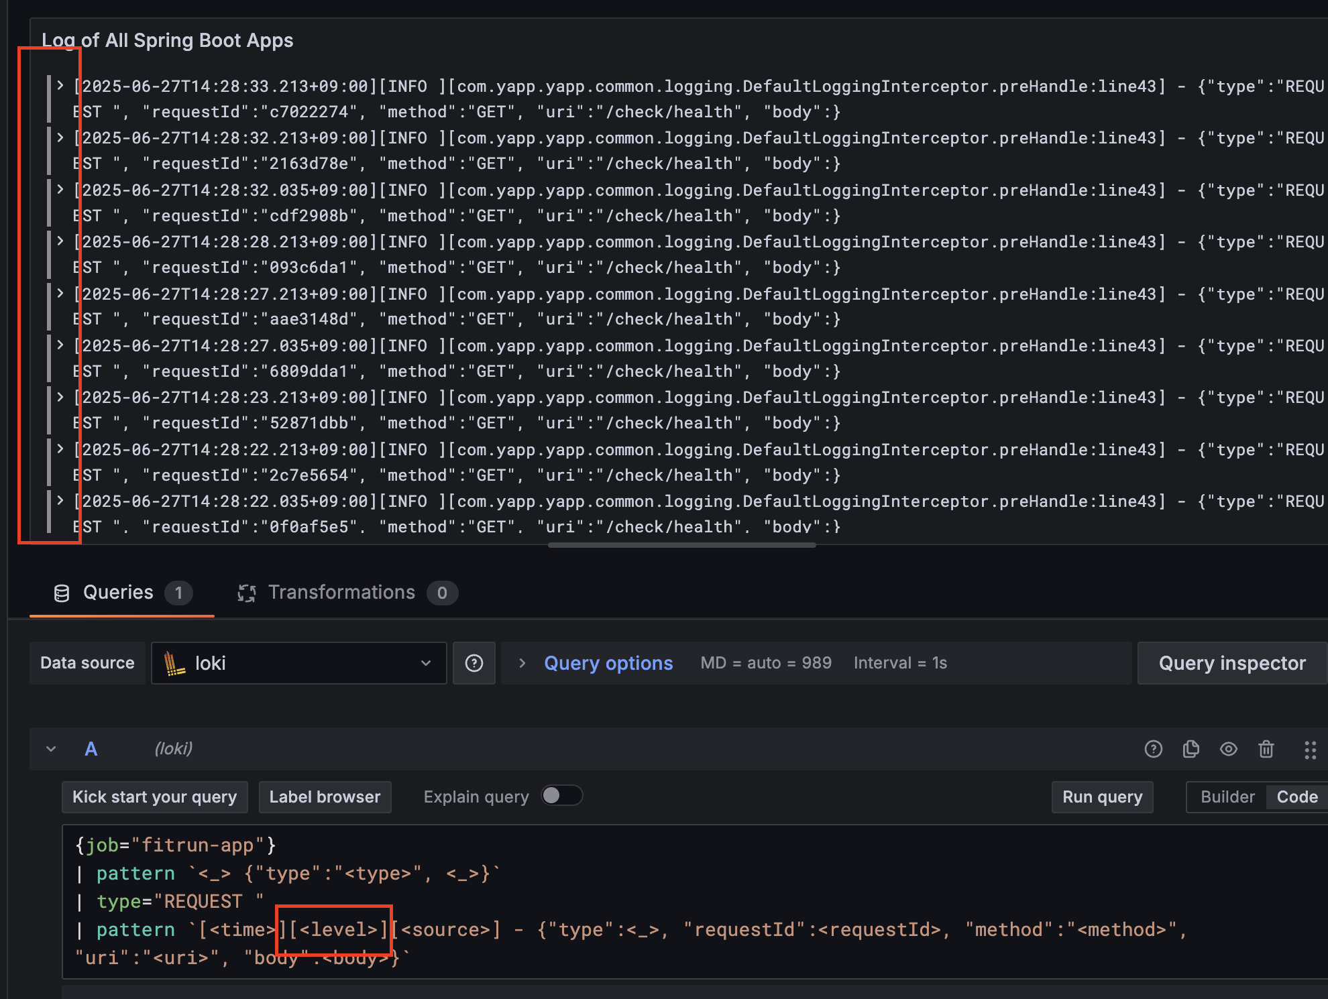The height and width of the screenshot is (999, 1328).
Task: Open the Query inspector
Action: [1232, 663]
